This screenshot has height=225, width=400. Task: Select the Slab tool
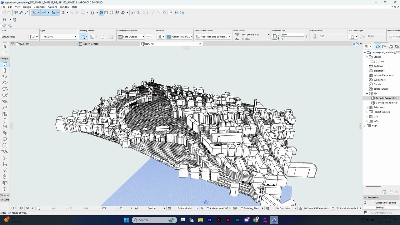point(5,83)
